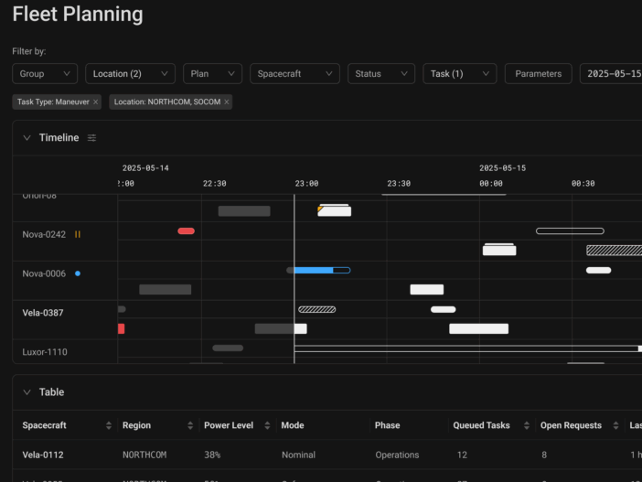The image size is (642, 482).
Task: Sort by Open Requests column arrows
Action: click(615, 425)
